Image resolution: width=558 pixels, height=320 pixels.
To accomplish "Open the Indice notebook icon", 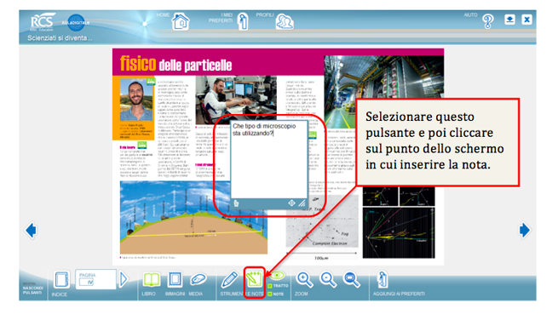I will (x=61, y=279).
